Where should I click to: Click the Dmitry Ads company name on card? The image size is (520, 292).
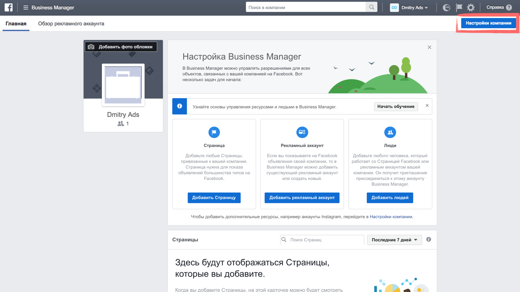click(123, 115)
